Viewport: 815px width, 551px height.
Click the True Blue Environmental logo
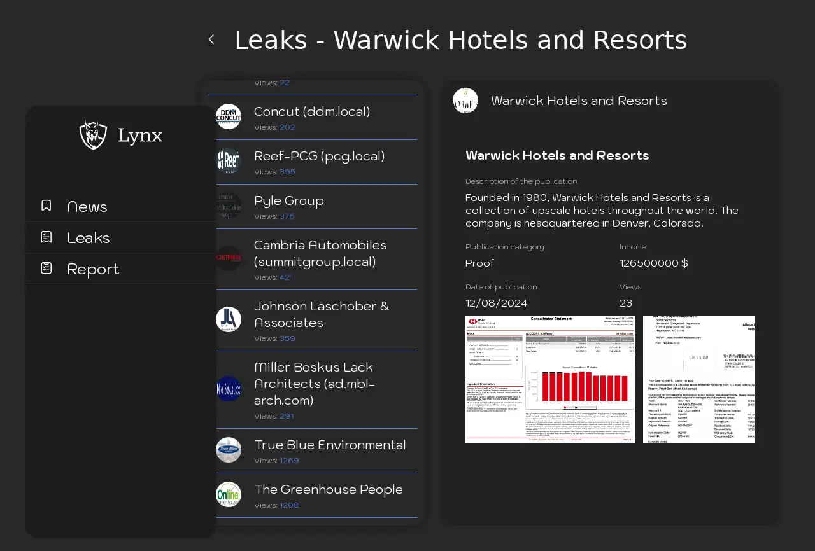pyautogui.click(x=229, y=450)
